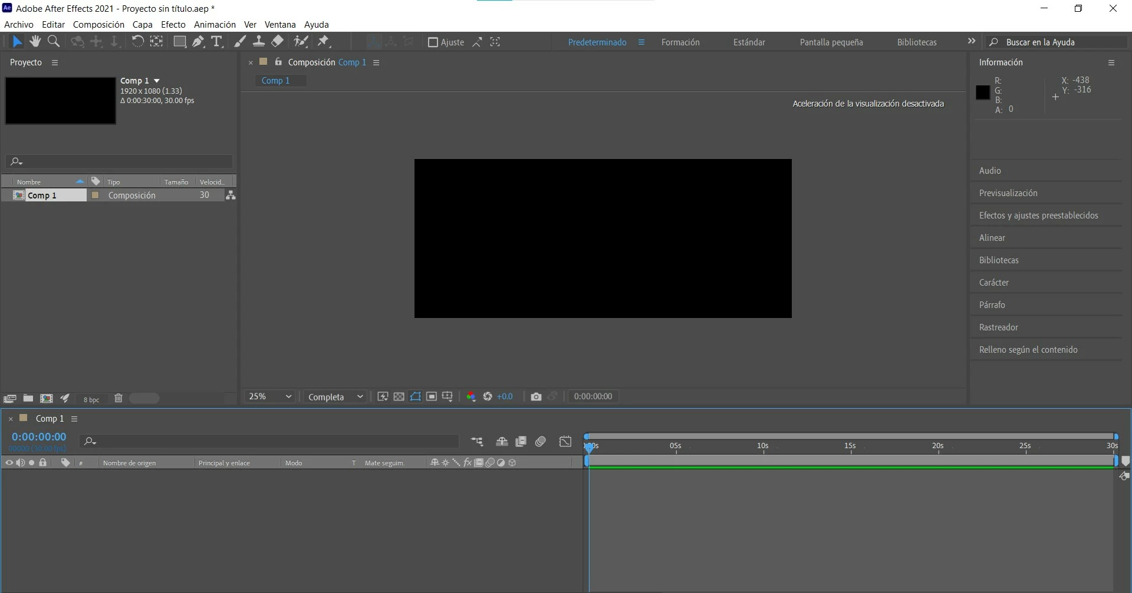The image size is (1132, 593).
Task: Open the 25% magnification dropdown
Action: pyautogui.click(x=270, y=396)
